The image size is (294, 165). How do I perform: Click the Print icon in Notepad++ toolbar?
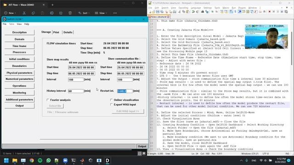tap(175, 12)
